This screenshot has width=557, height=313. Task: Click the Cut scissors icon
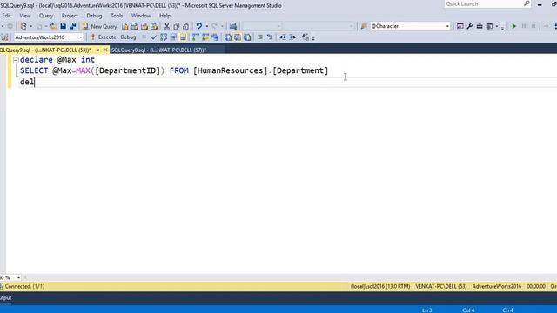click(166, 26)
